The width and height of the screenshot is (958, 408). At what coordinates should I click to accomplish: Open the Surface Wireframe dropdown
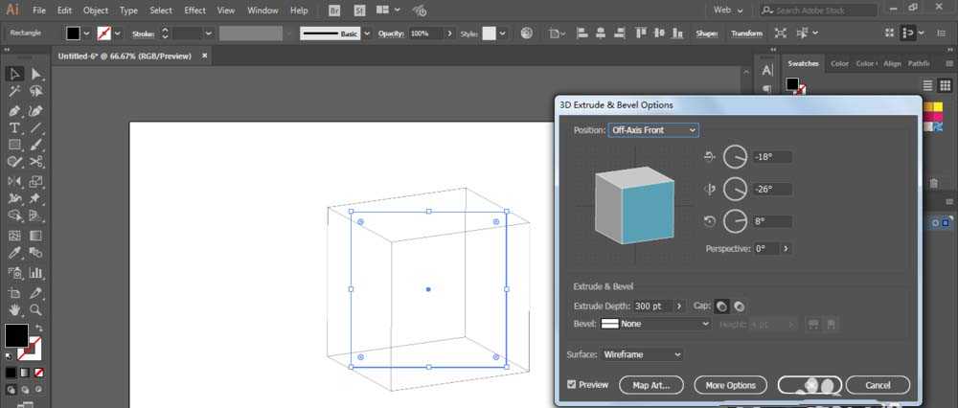click(642, 354)
